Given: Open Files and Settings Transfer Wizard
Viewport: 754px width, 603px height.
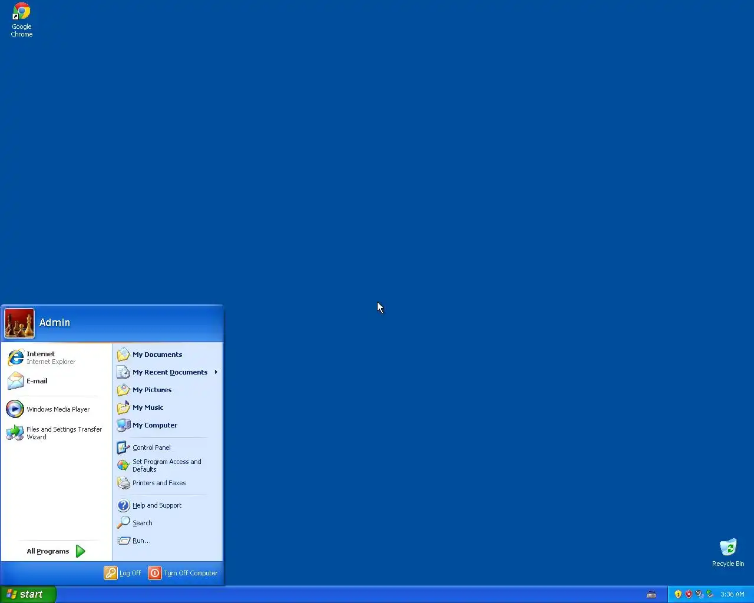Looking at the screenshot, I should point(56,433).
